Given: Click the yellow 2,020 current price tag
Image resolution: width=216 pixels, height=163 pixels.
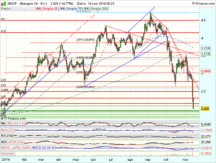Looking at the screenshot, I should click(x=205, y=109).
